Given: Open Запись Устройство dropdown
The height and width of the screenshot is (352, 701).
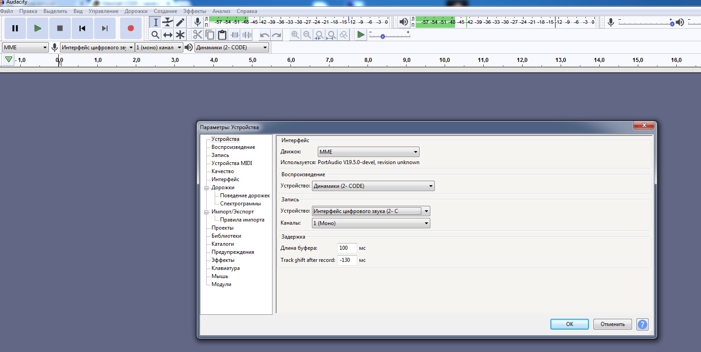Looking at the screenshot, I should [371, 211].
